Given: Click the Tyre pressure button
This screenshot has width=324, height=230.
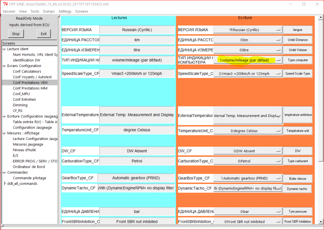Looking at the screenshot, I should pyautogui.click(x=298, y=212).
